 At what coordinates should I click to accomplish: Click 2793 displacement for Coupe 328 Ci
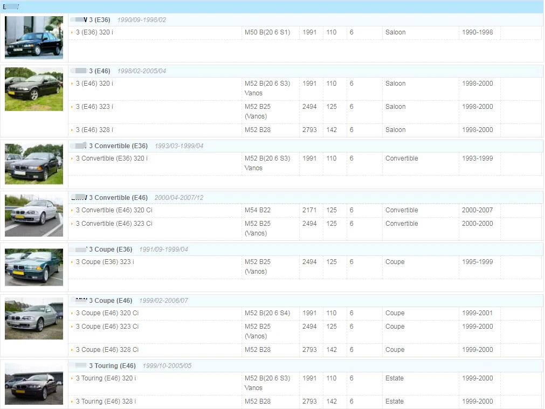pos(309,350)
